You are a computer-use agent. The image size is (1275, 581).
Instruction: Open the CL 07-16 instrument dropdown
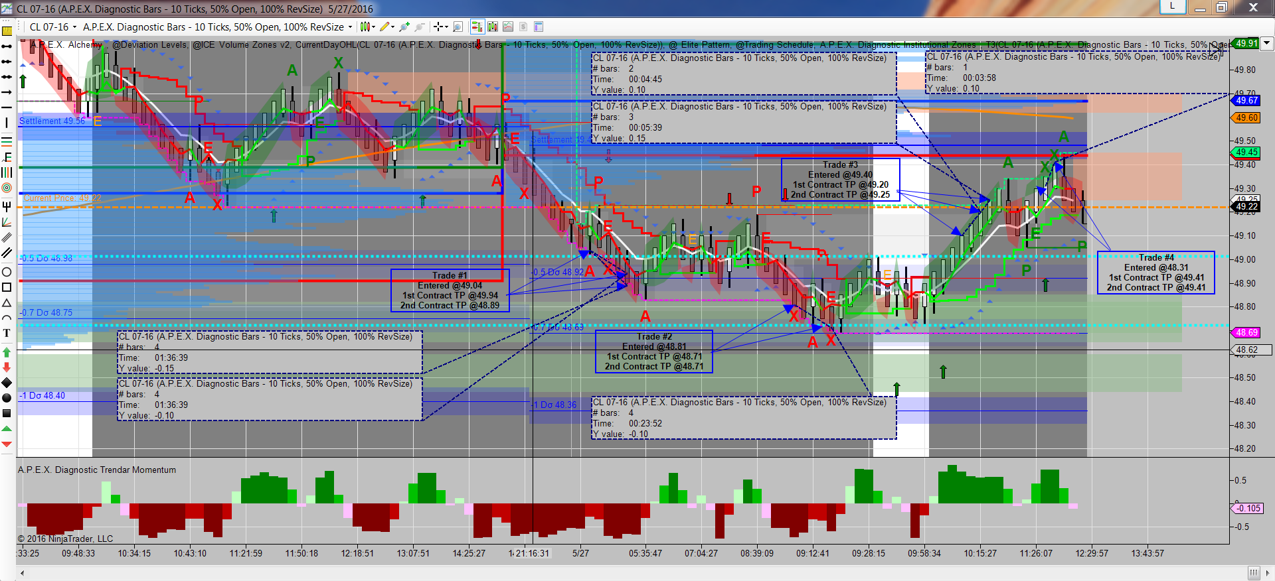click(53, 27)
